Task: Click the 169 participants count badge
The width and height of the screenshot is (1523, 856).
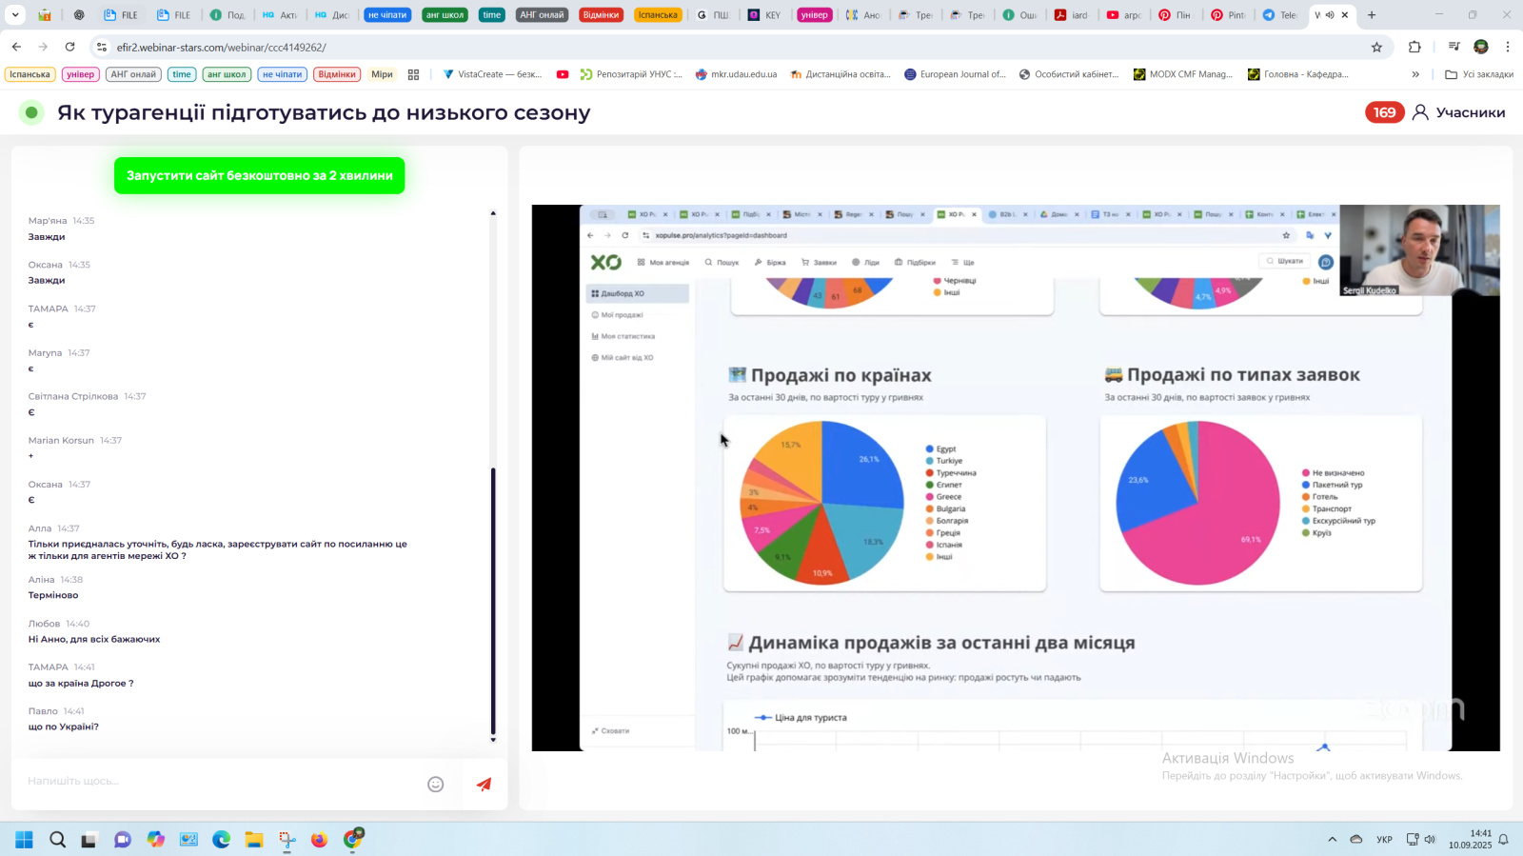Action: [x=1384, y=112]
